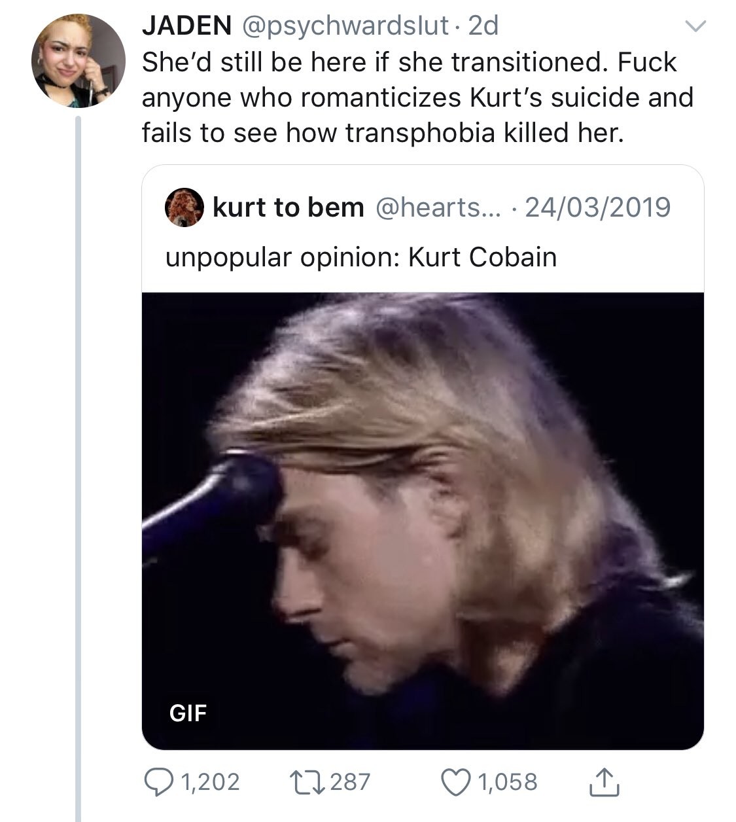Click the 1,058 likes count
736x822 pixels.
507,782
